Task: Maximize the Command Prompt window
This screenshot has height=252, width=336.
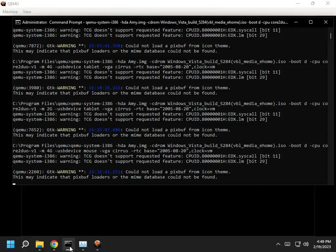Action: (311, 22)
